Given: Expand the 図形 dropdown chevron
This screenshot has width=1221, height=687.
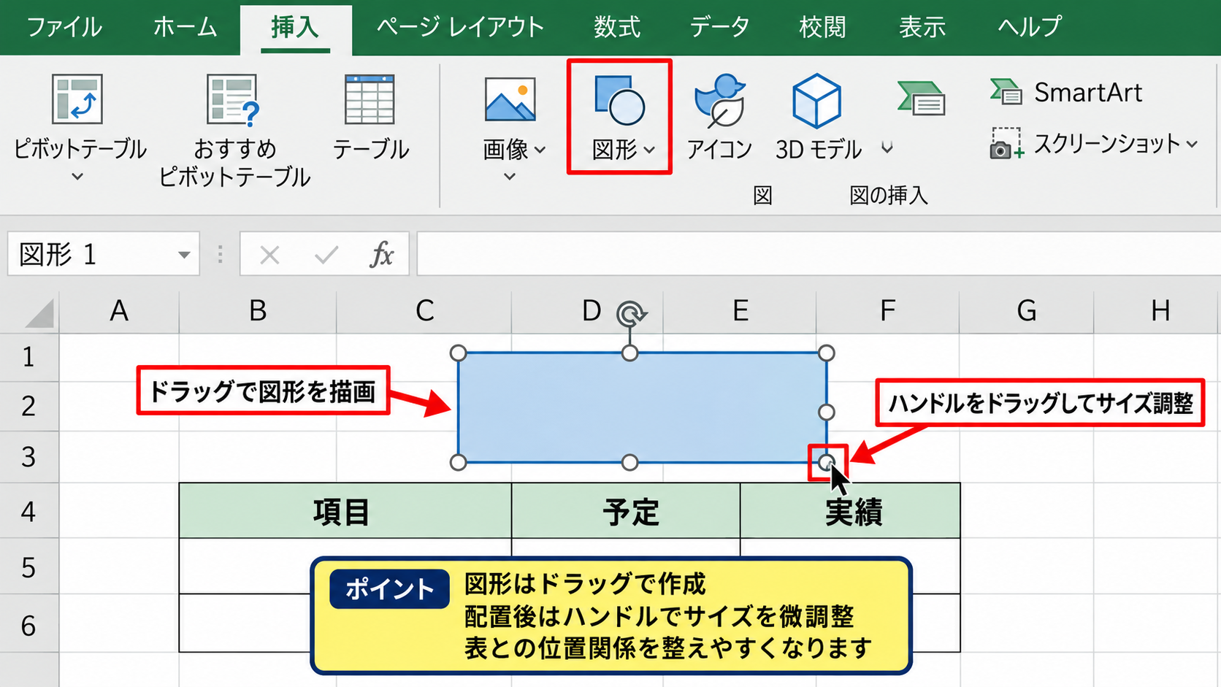Looking at the screenshot, I should tap(649, 150).
